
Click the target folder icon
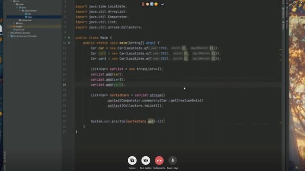(14, 27)
